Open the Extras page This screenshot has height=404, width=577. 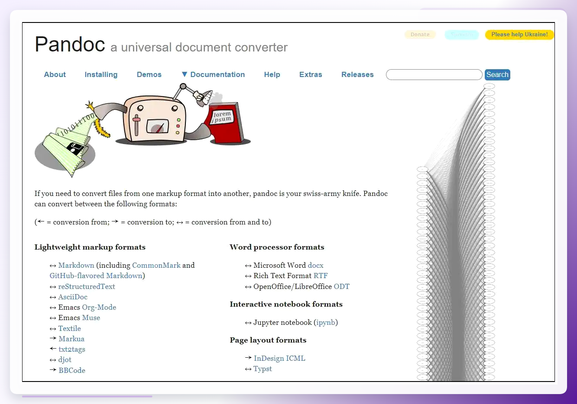click(x=311, y=74)
